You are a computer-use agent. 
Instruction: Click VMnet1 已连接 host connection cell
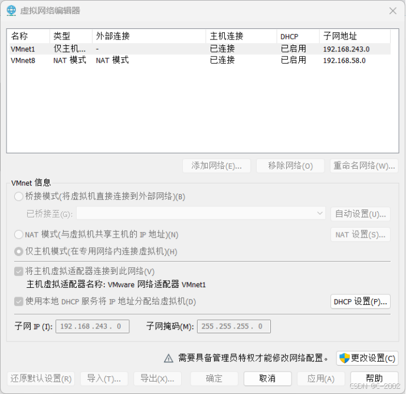click(x=222, y=49)
